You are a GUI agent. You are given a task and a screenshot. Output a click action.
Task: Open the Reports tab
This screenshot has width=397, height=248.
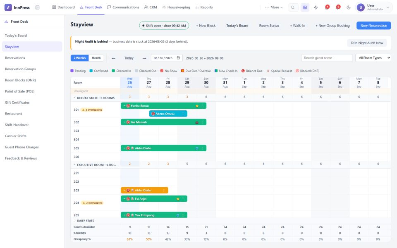tap(204, 7)
